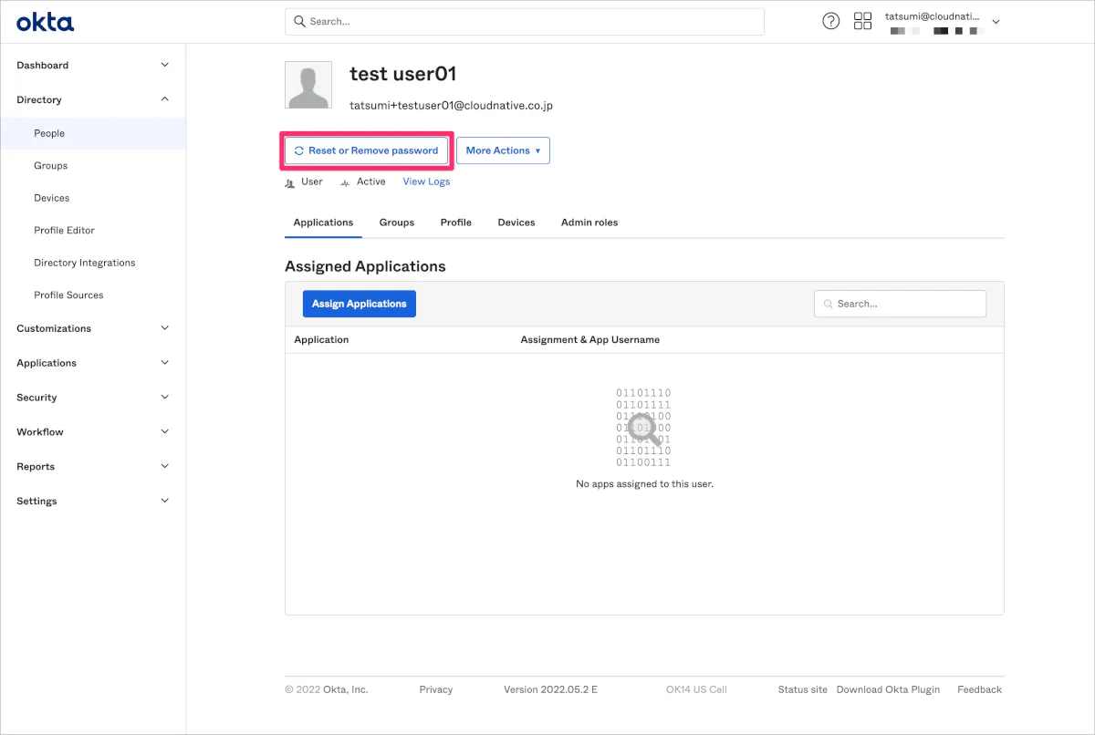Open the More Actions dropdown

point(503,150)
